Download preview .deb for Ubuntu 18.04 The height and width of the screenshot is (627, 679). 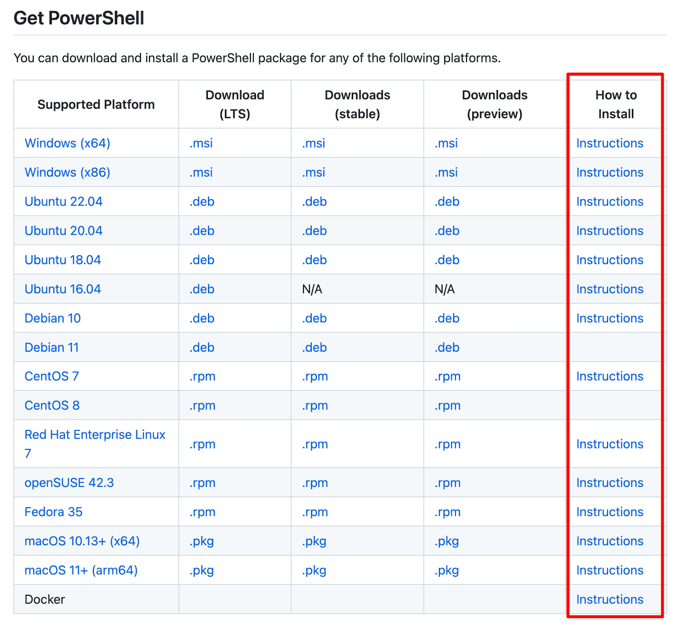click(x=446, y=260)
